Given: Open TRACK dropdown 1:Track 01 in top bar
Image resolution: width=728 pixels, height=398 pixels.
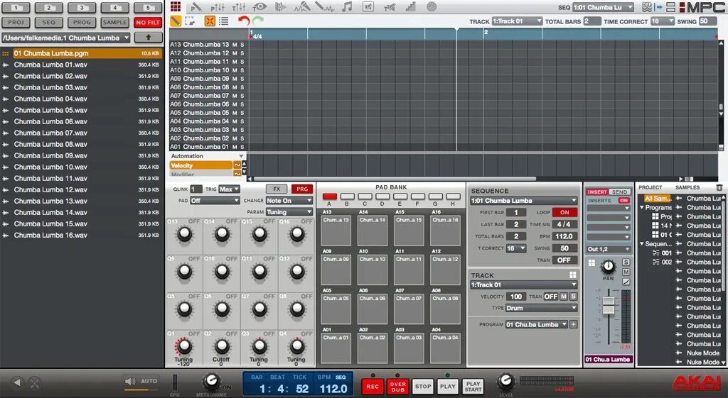Looking at the screenshot, I should click(517, 21).
